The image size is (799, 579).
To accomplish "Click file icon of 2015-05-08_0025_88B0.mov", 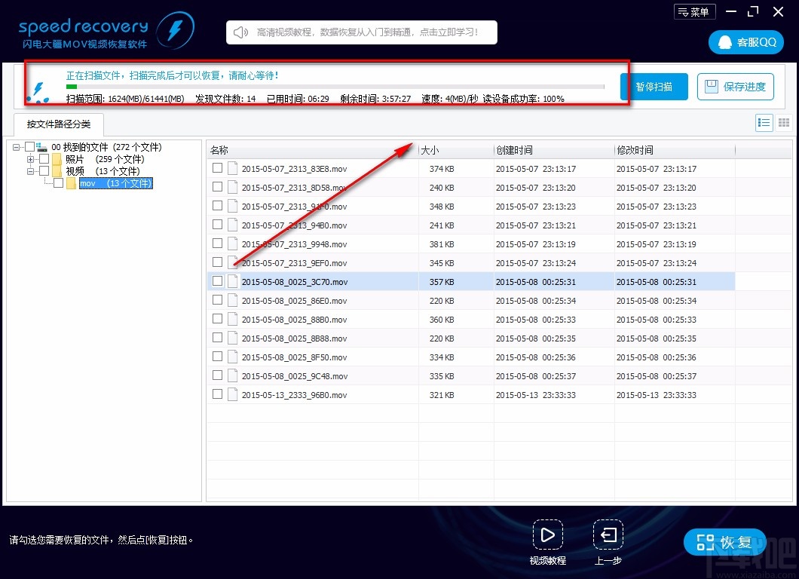I will pyautogui.click(x=233, y=319).
